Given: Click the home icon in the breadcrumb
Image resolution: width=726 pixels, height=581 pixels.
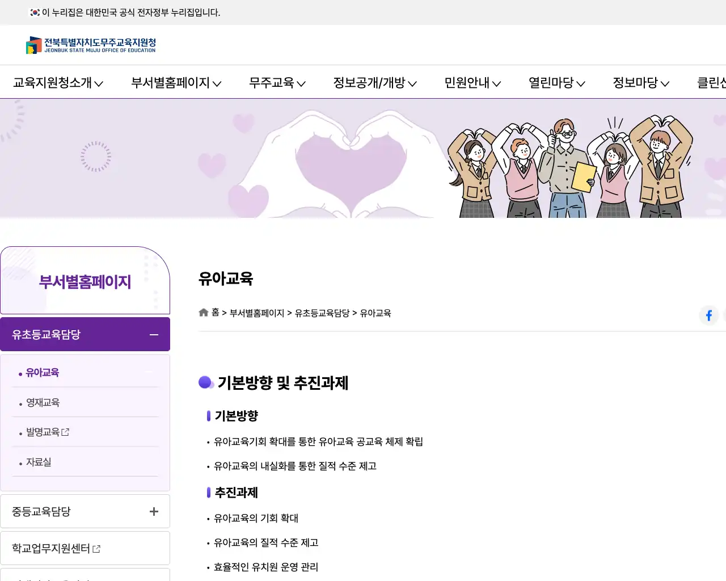Looking at the screenshot, I should click(x=203, y=312).
